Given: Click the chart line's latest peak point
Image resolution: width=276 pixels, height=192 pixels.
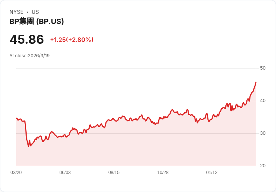Looking at the screenshot, I should pyautogui.click(x=256, y=82).
